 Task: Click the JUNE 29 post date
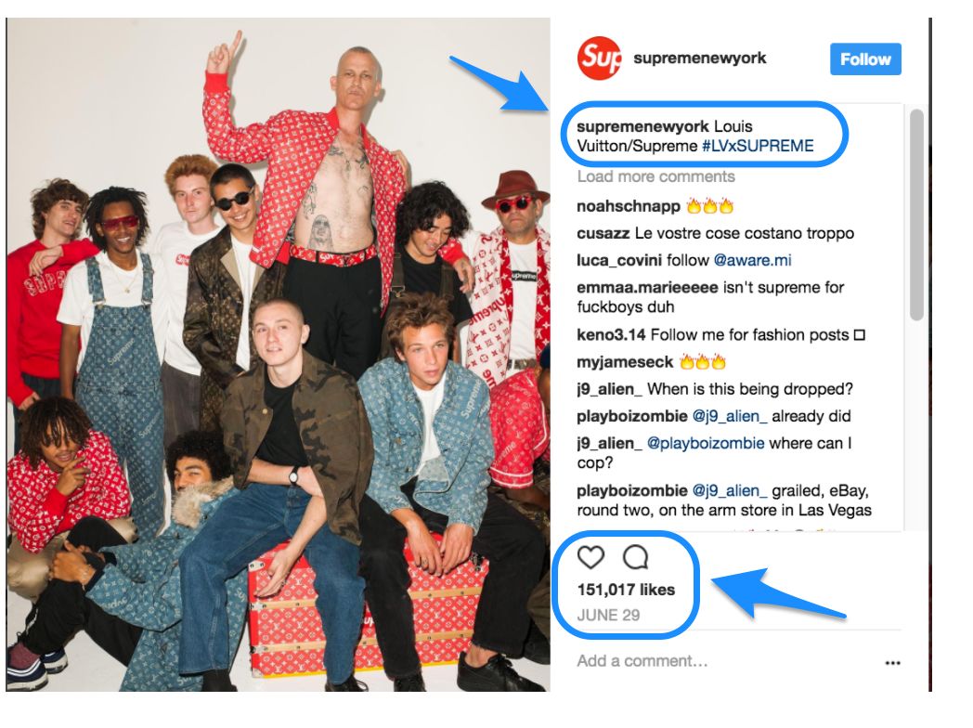point(608,615)
